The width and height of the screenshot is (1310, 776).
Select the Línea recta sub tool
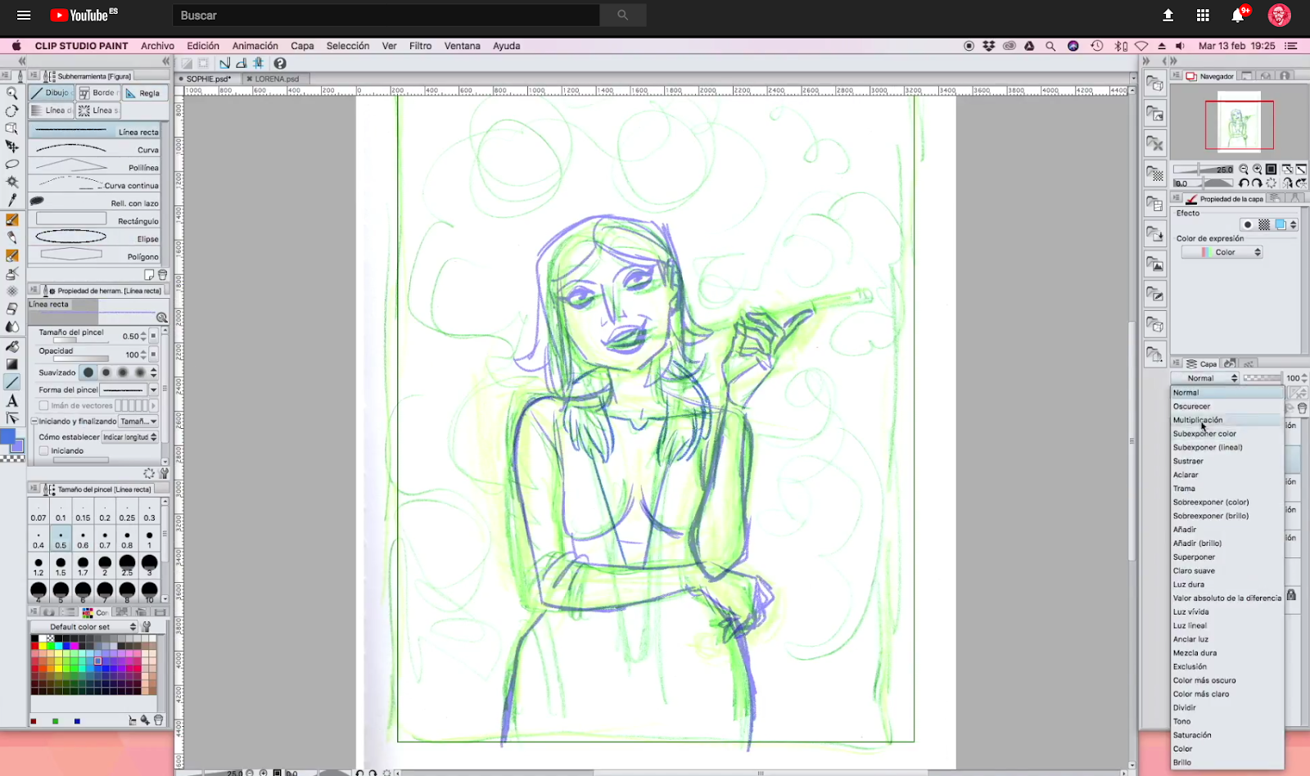[95, 131]
